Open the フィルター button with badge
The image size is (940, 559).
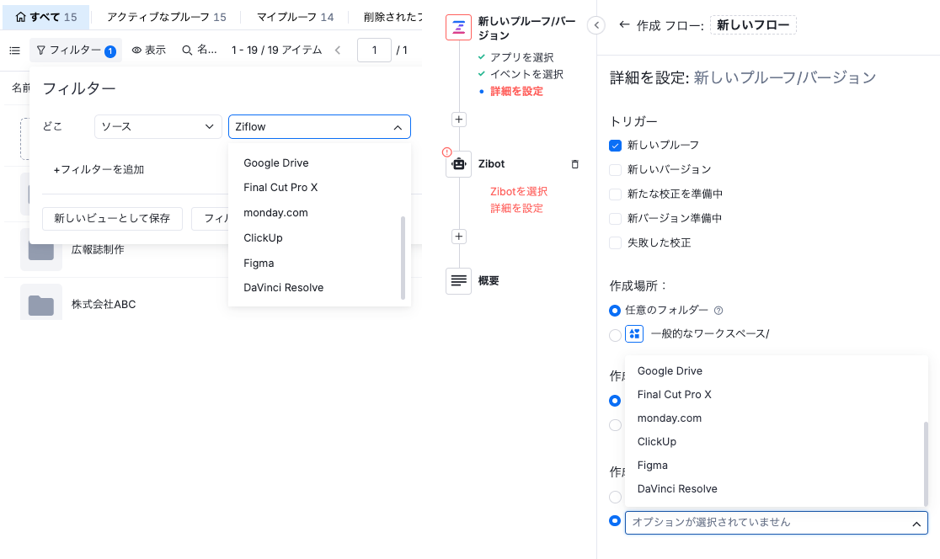click(76, 51)
